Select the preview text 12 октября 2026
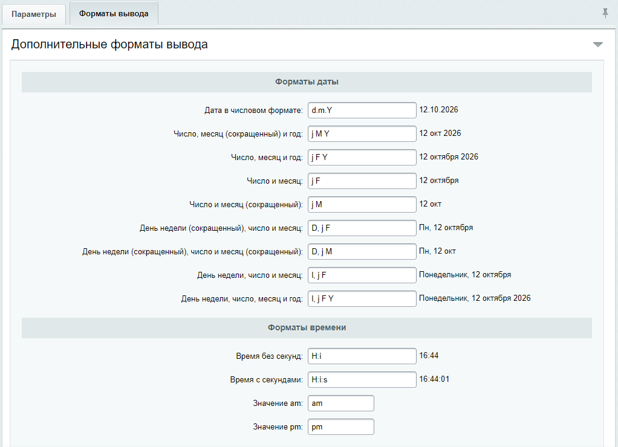The image size is (618, 447). 449,157
